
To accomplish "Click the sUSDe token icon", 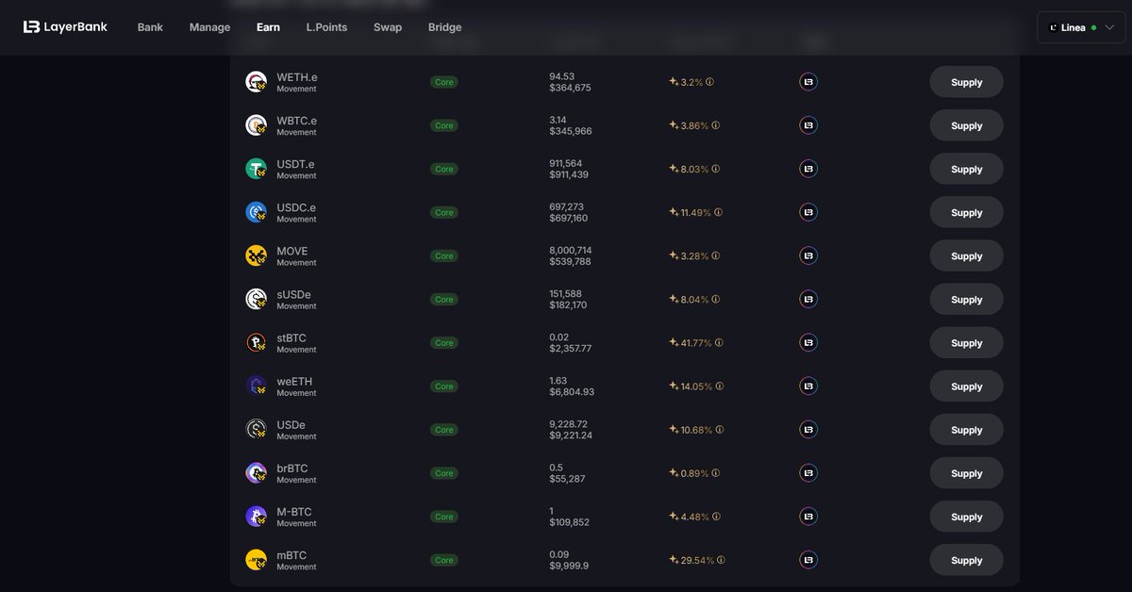I will 256,299.
